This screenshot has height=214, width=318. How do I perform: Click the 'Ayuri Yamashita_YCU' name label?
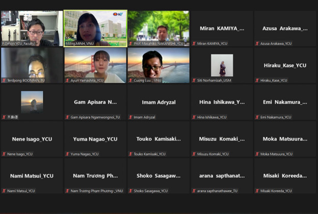point(87,81)
